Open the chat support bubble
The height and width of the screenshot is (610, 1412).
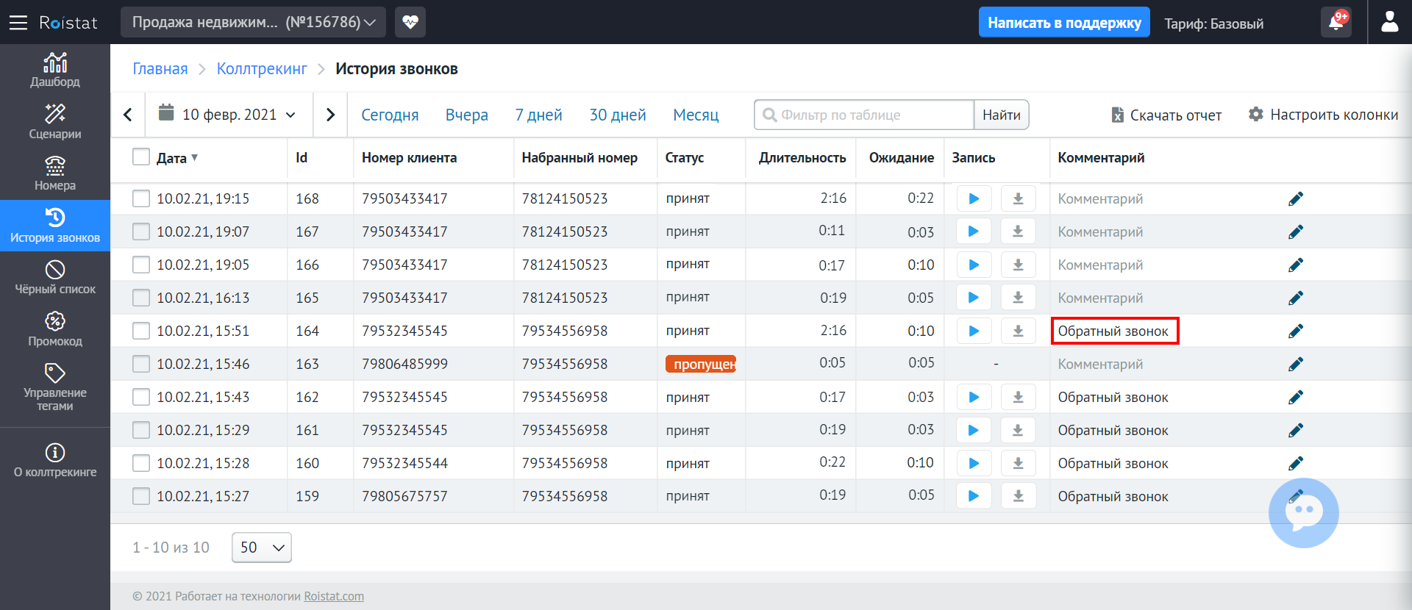pos(1303,513)
